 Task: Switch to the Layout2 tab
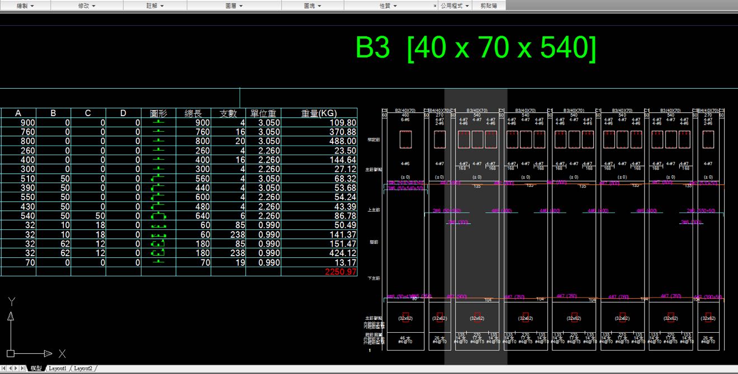pyautogui.click(x=83, y=368)
